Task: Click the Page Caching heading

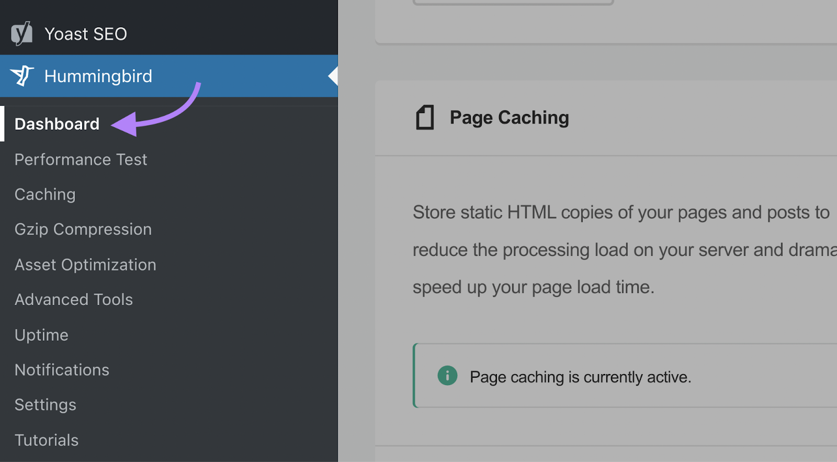Action: [x=509, y=118]
